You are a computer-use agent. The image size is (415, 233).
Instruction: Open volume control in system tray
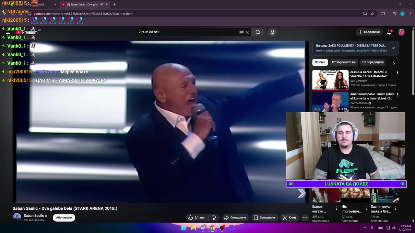click(394, 228)
